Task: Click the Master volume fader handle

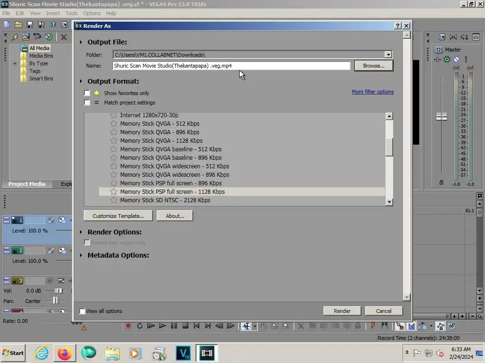Action: (x=441, y=116)
